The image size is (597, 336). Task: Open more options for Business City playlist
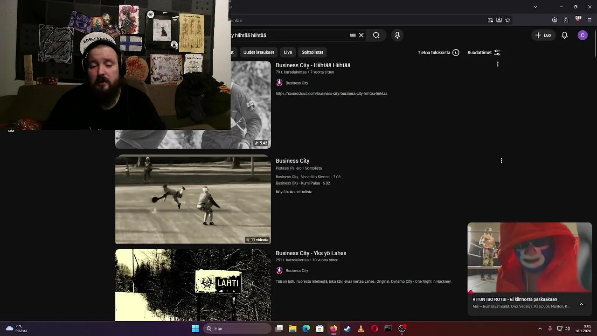(501, 161)
